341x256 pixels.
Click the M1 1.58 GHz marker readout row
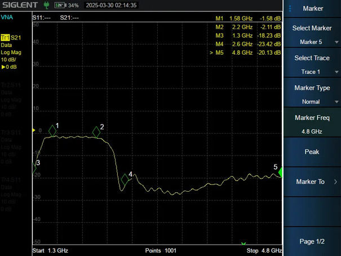pyautogui.click(x=248, y=19)
